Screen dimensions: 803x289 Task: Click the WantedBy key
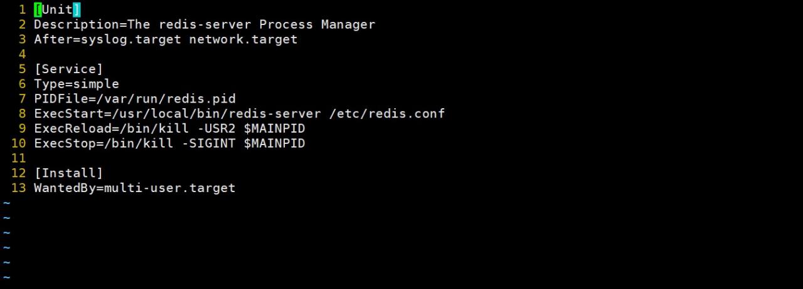pos(65,188)
